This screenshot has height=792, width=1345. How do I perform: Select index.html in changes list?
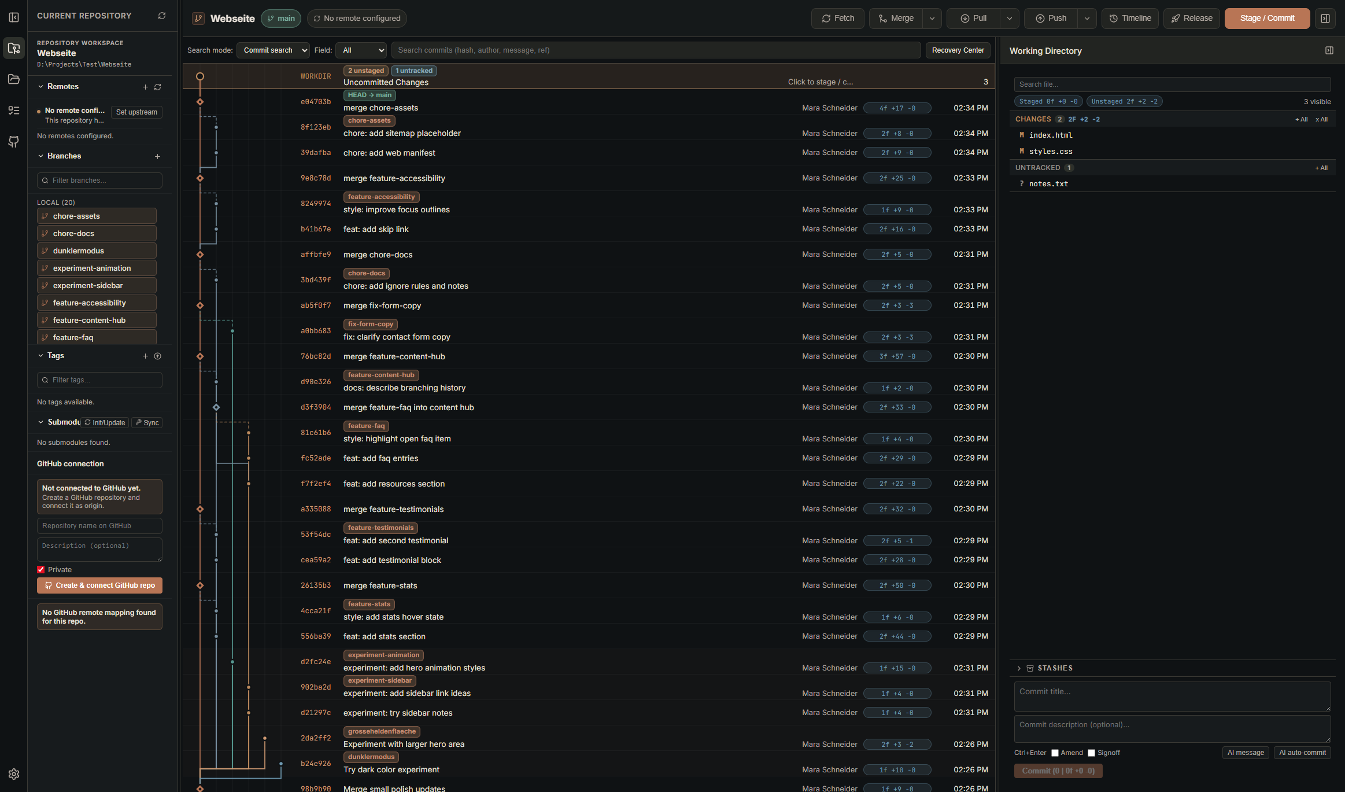(1172, 135)
